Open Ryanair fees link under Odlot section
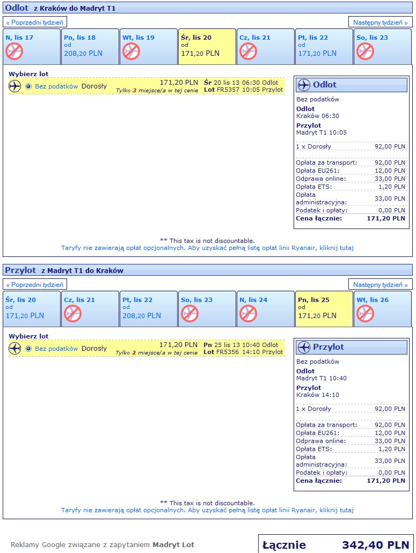 click(207, 248)
